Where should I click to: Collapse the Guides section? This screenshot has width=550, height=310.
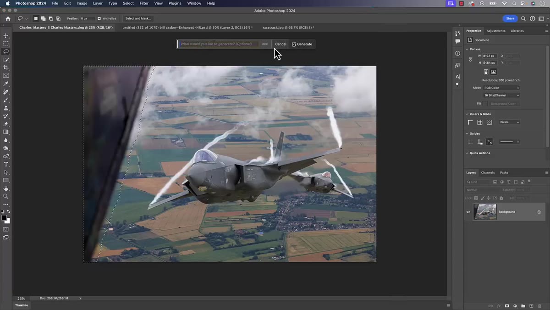pos(467,133)
